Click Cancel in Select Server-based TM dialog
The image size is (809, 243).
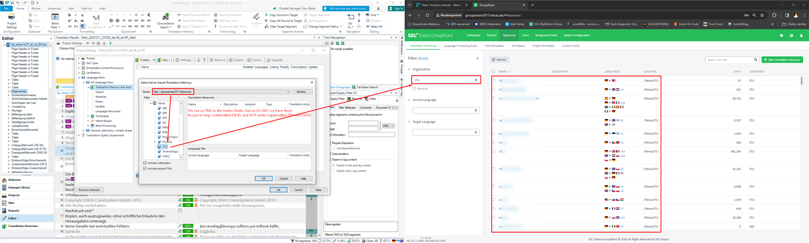click(284, 178)
